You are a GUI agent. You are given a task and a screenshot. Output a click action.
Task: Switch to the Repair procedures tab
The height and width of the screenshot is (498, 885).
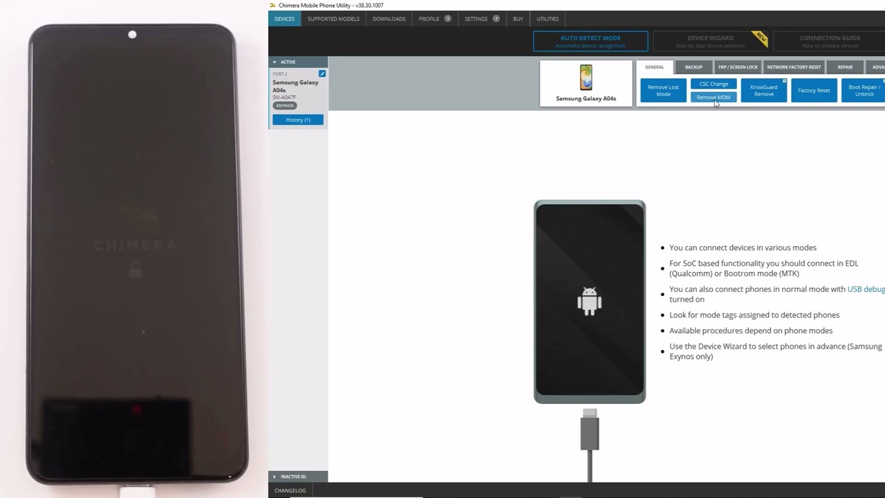[x=845, y=67]
